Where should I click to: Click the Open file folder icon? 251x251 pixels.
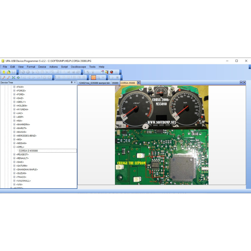pyautogui.click(x=9, y=72)
